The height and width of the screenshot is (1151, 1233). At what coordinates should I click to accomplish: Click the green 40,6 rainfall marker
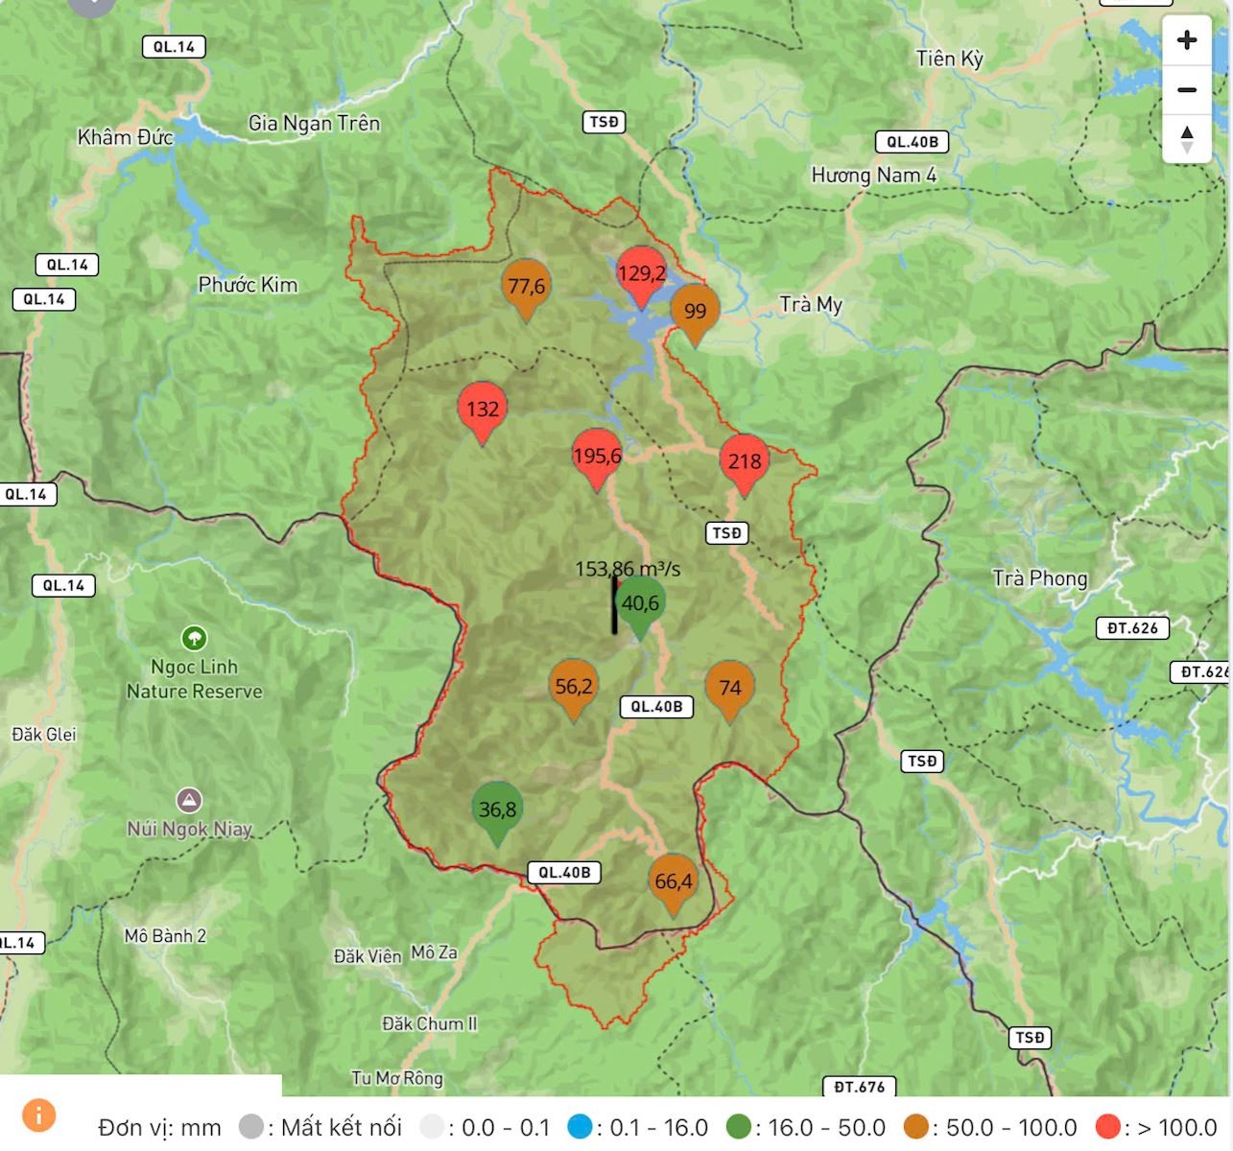coord(640,603)
